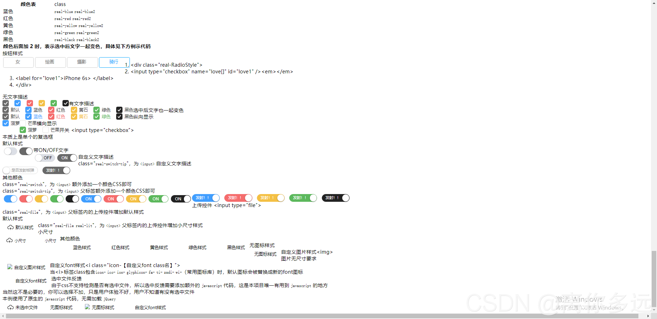Click the 小尺寸 cloud upload icon

(x=9, y=240)
